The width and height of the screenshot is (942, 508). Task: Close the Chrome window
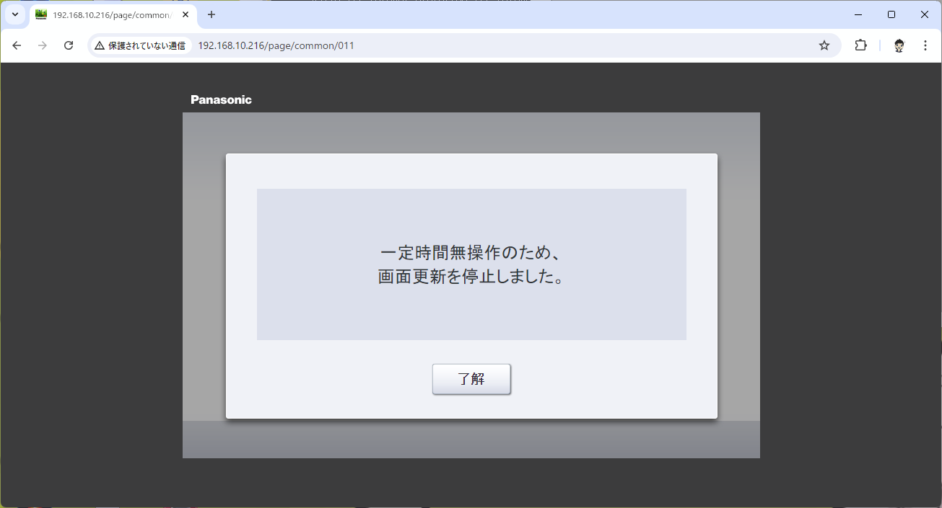point(924,14)
